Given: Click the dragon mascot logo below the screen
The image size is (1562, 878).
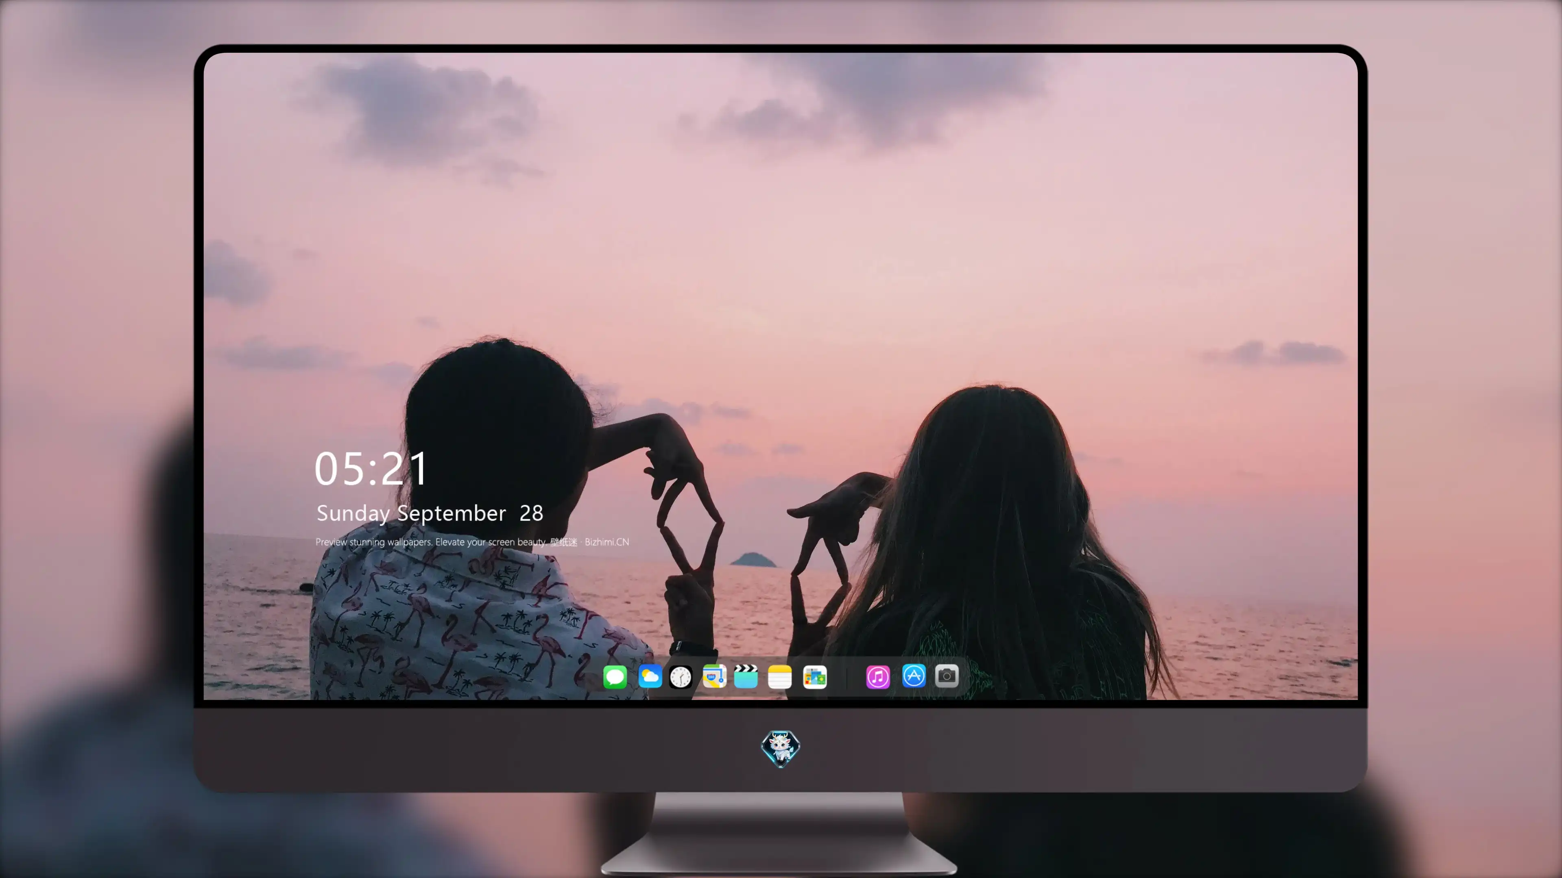Looking at the screenshot, I should pos(781,748).
